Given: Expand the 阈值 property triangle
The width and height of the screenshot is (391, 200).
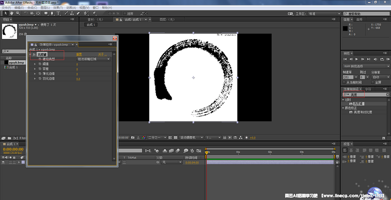Looking at the screenshot, I should (35, 64).
